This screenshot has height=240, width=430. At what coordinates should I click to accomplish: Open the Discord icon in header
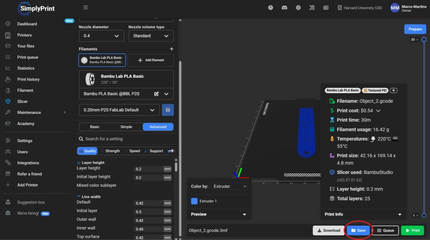point(284,8)
